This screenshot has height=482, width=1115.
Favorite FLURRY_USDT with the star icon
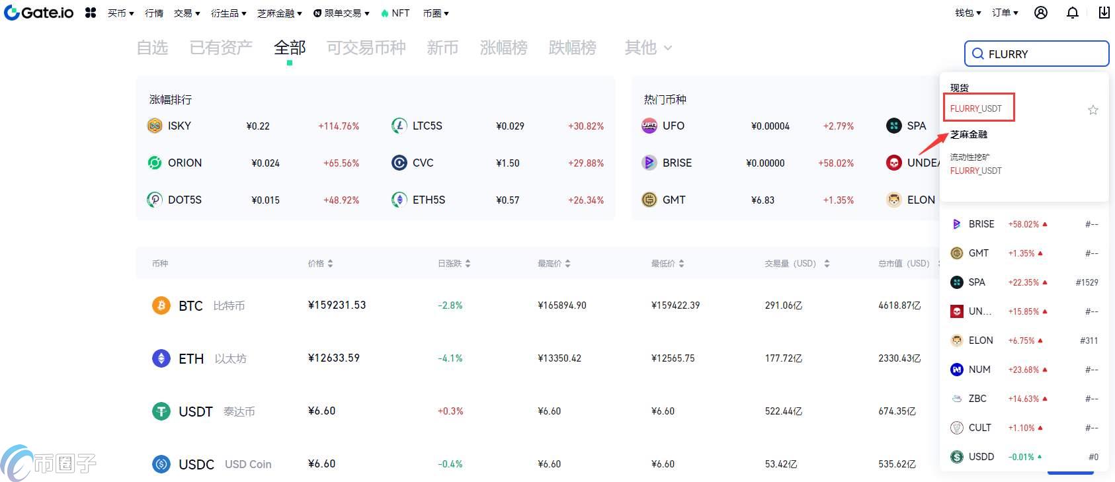[x=1093, y=110]
